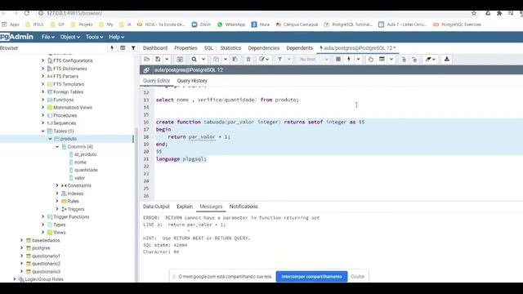Open the Edit pencil dropdown
The height and width of the screenshot is (294, 523).
[264, 60]
